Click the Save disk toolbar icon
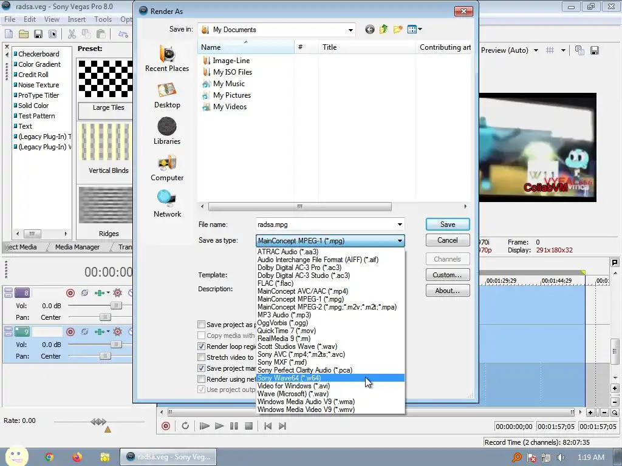This screenshot has height=466, width=622. pos(38,34)
